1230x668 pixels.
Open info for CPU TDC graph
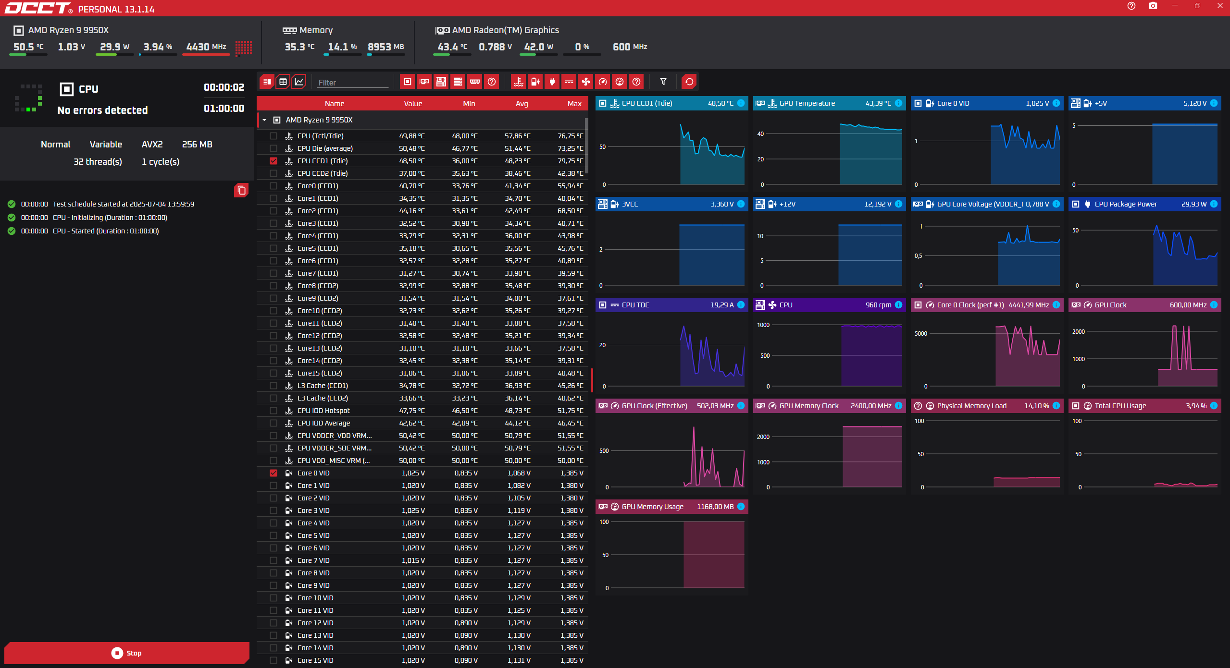pyautogui.click(x=741, y=305)
